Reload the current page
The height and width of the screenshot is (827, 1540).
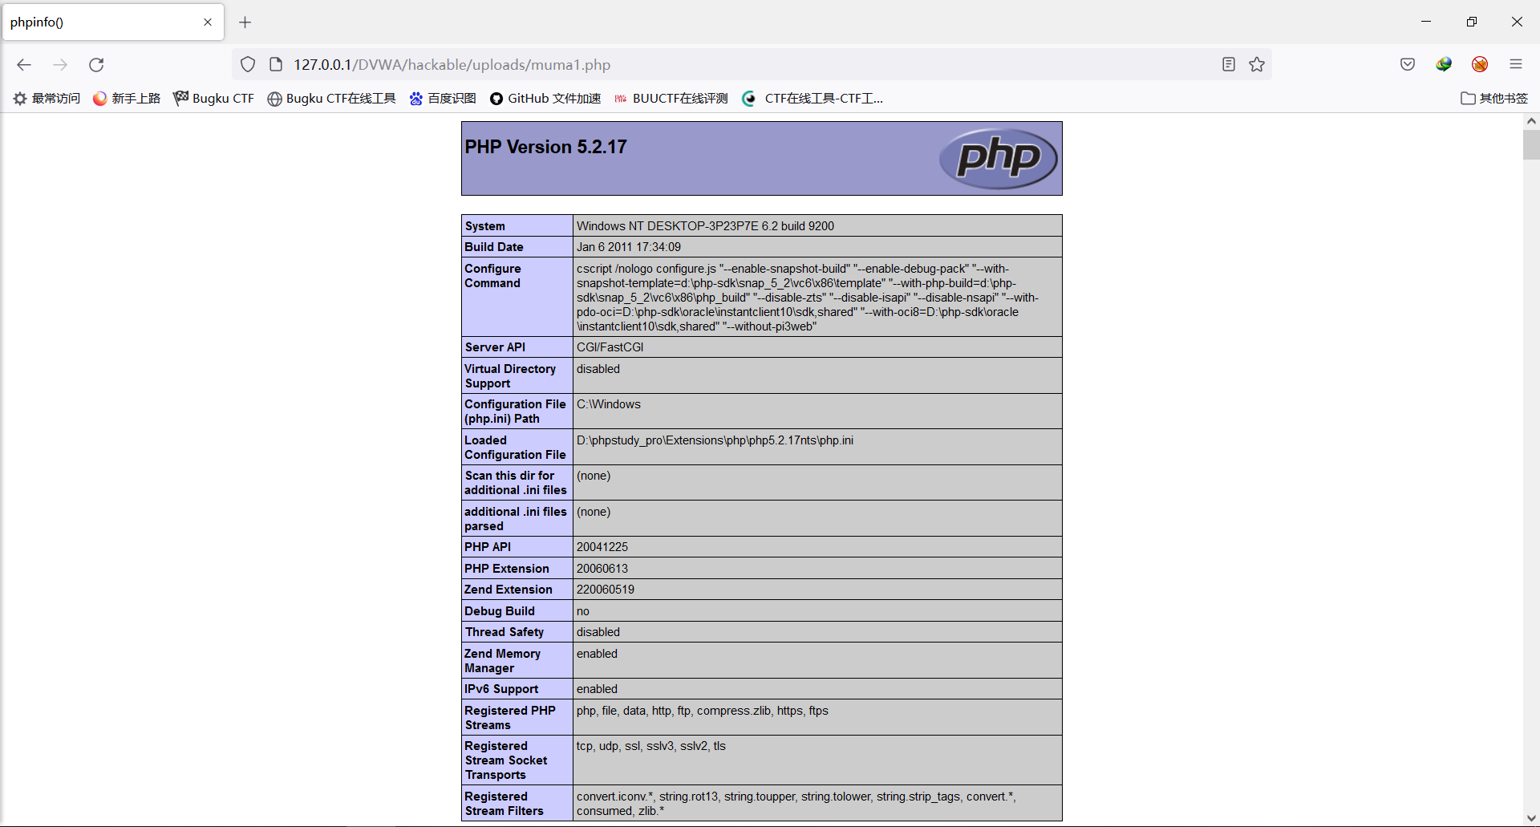point(96,65)
